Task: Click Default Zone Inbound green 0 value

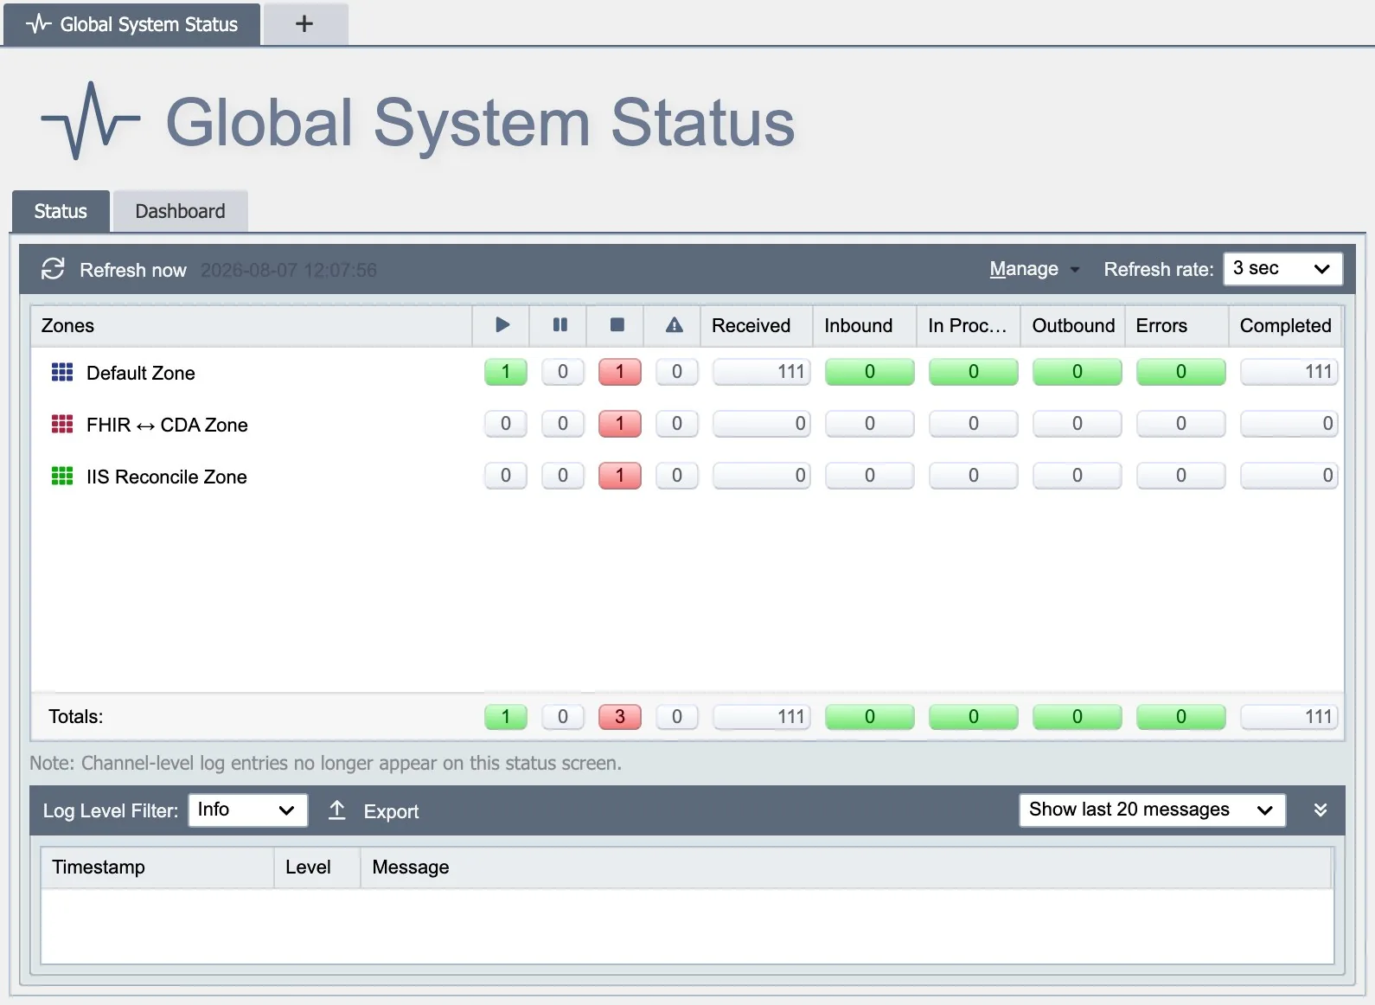Action: point(870,372)
